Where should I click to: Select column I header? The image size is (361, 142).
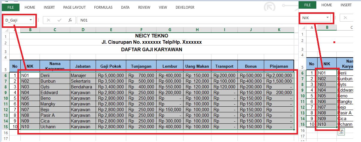click(x=224, y=30)
